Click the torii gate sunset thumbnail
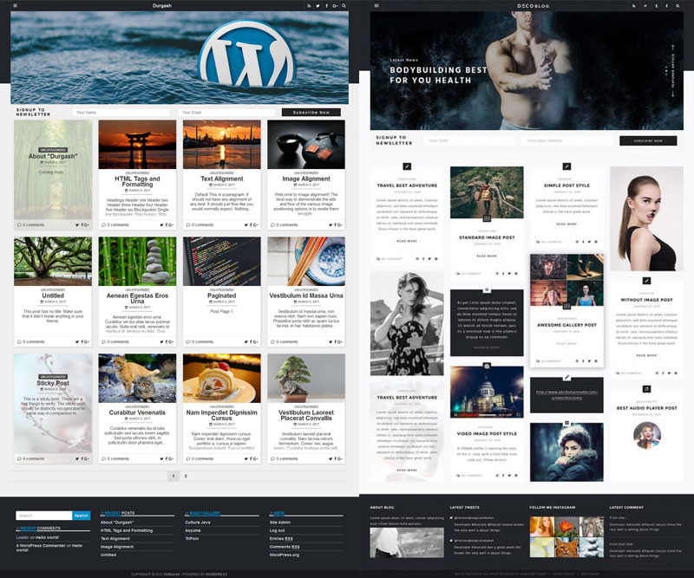694x578 pixels. pyautogui.click(x=137, y=144)
